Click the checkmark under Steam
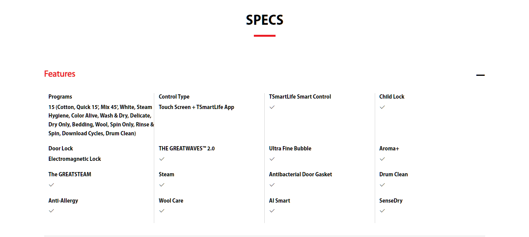Viewport: 529px width, 237px height. coord(162,185)
